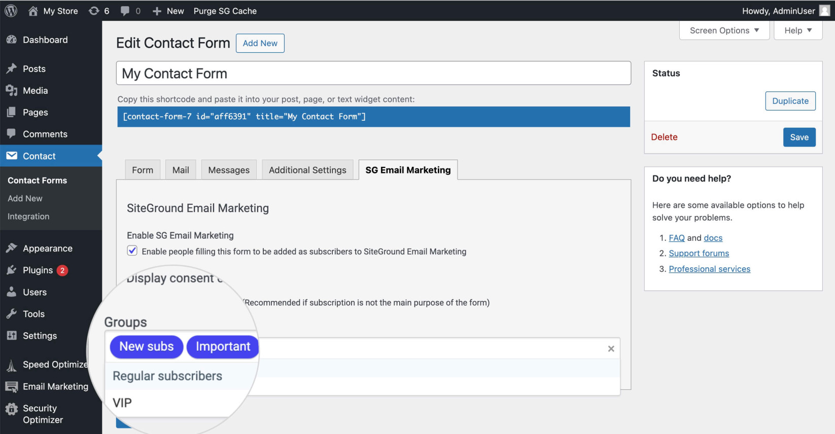Image resolution: width=835 pixels, height=434 pixels.
Task: Switch to the Mail tab
Action: 181,170
